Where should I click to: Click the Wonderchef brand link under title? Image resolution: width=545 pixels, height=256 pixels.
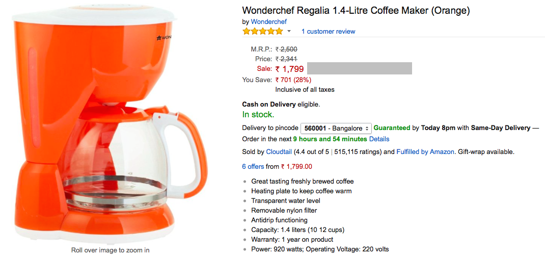click(x=268, y=21)
